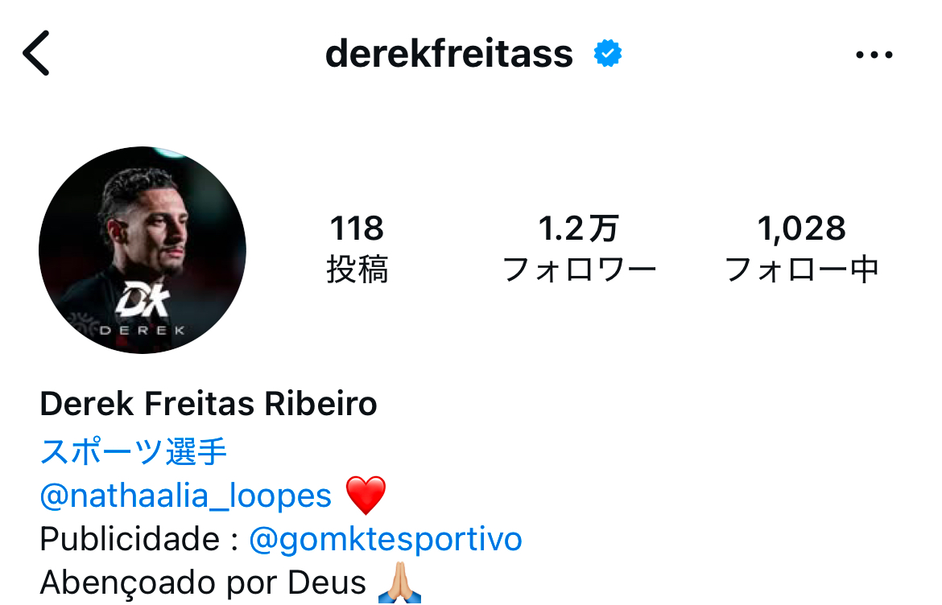The height and width of the screenshot is (605, 942).
Task: Tap the 投稿 label
Action: (357, 270)
